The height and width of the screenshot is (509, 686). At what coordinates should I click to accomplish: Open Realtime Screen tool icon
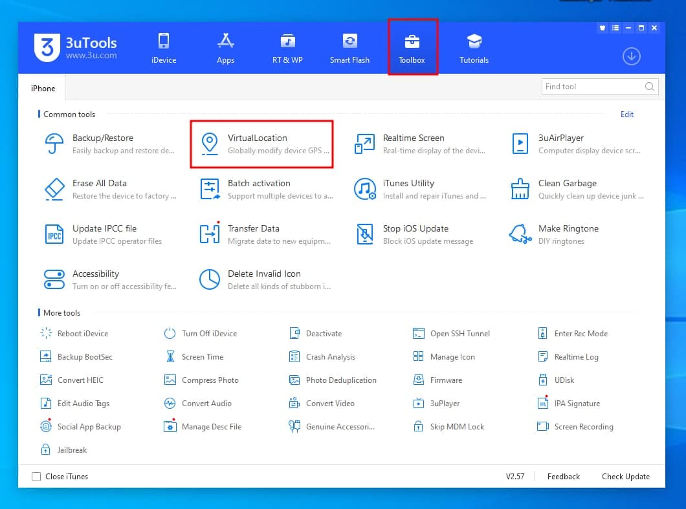(x=364, y=144)
